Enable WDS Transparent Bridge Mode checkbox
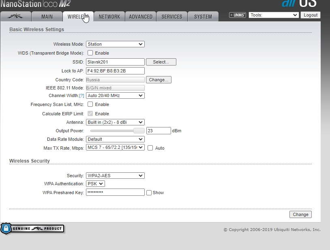The width and height of the screenshot is (330, 250). point(90,53)
